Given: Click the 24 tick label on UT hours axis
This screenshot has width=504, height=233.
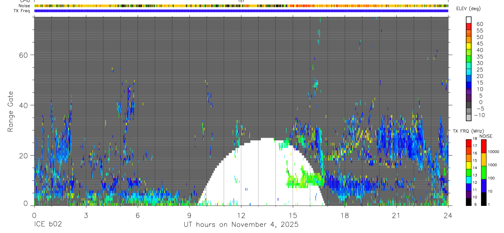Looking at the screenshot, I should tap(448, 216).
